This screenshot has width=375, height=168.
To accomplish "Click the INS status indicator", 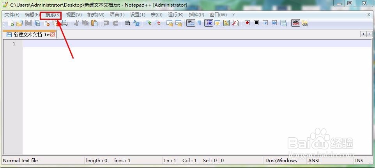I will 359,161.
